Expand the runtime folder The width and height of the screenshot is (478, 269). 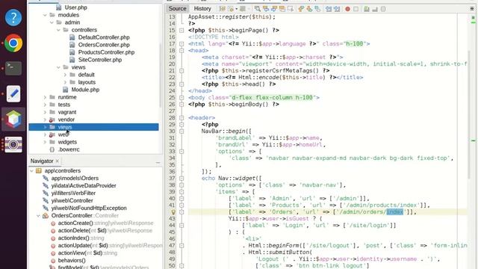(45, 97)
